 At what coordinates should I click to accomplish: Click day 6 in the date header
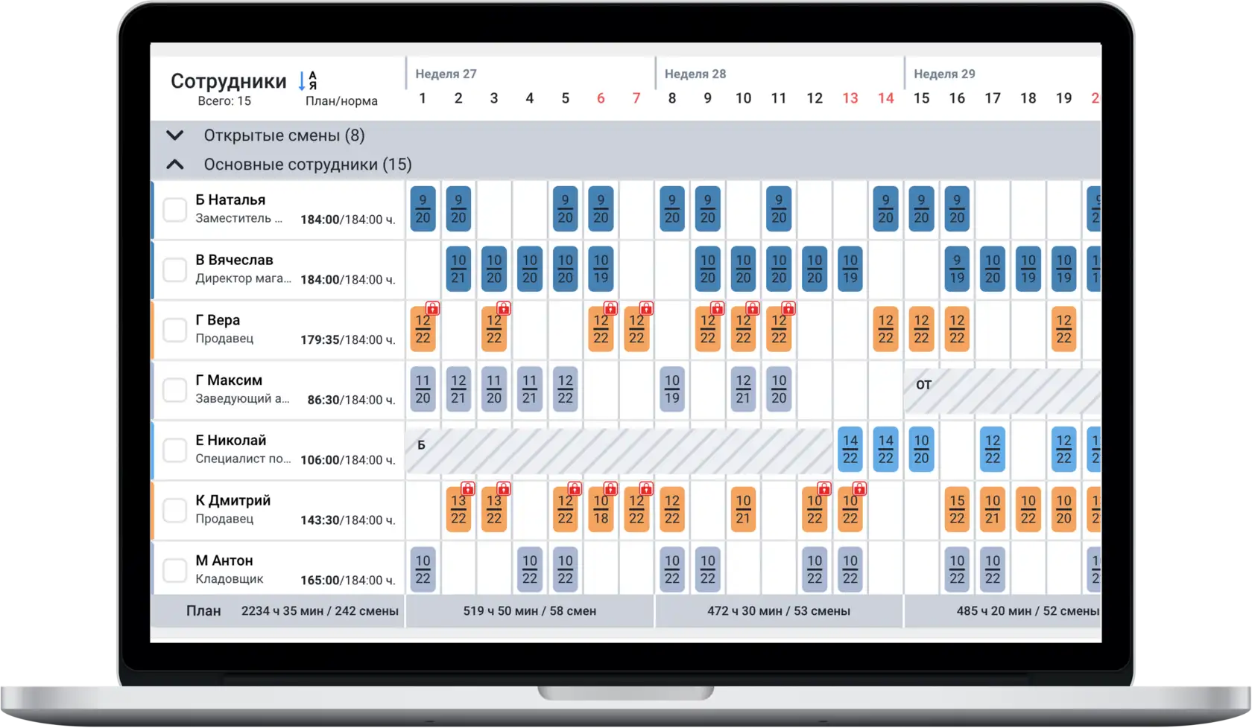tap(601, 98)
